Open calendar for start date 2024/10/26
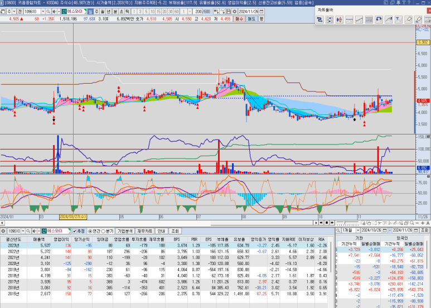 [x=385, y=230]
